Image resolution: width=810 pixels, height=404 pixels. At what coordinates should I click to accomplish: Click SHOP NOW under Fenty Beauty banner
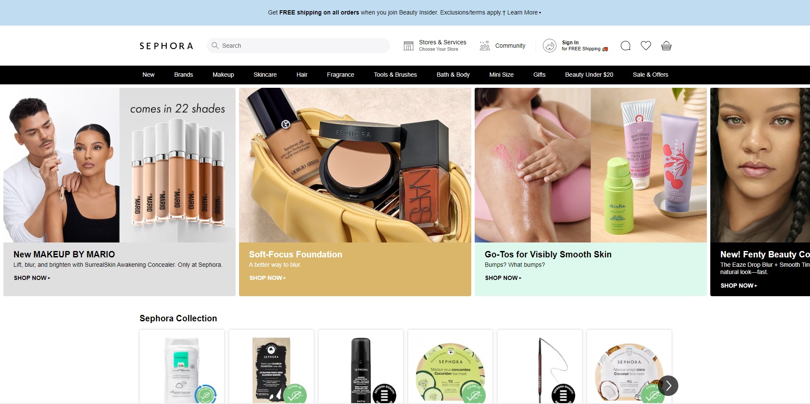pos(739,286)
